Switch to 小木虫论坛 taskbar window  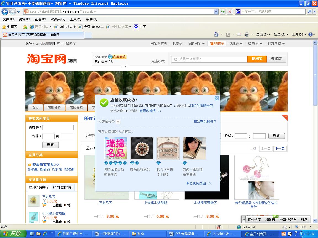coord(223,234)
